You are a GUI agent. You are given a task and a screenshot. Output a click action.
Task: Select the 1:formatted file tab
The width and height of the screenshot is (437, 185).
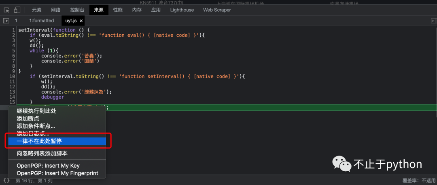(x=41, y=21)
